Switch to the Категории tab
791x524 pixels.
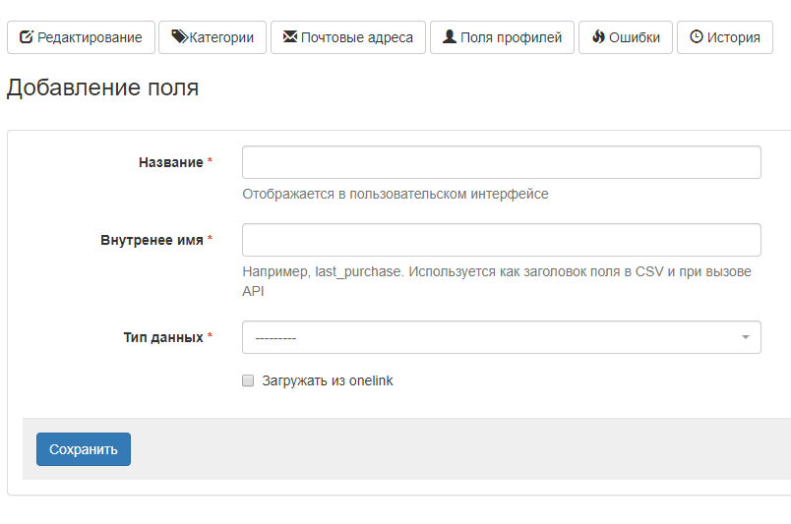[x=213, y=37]
